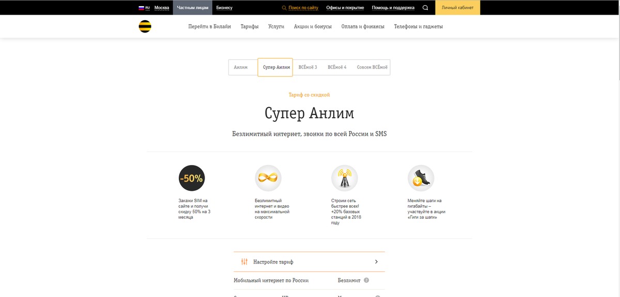The image size is (620, 297).
Task: Change the region from Москва
Action: (x=162, y=8)
